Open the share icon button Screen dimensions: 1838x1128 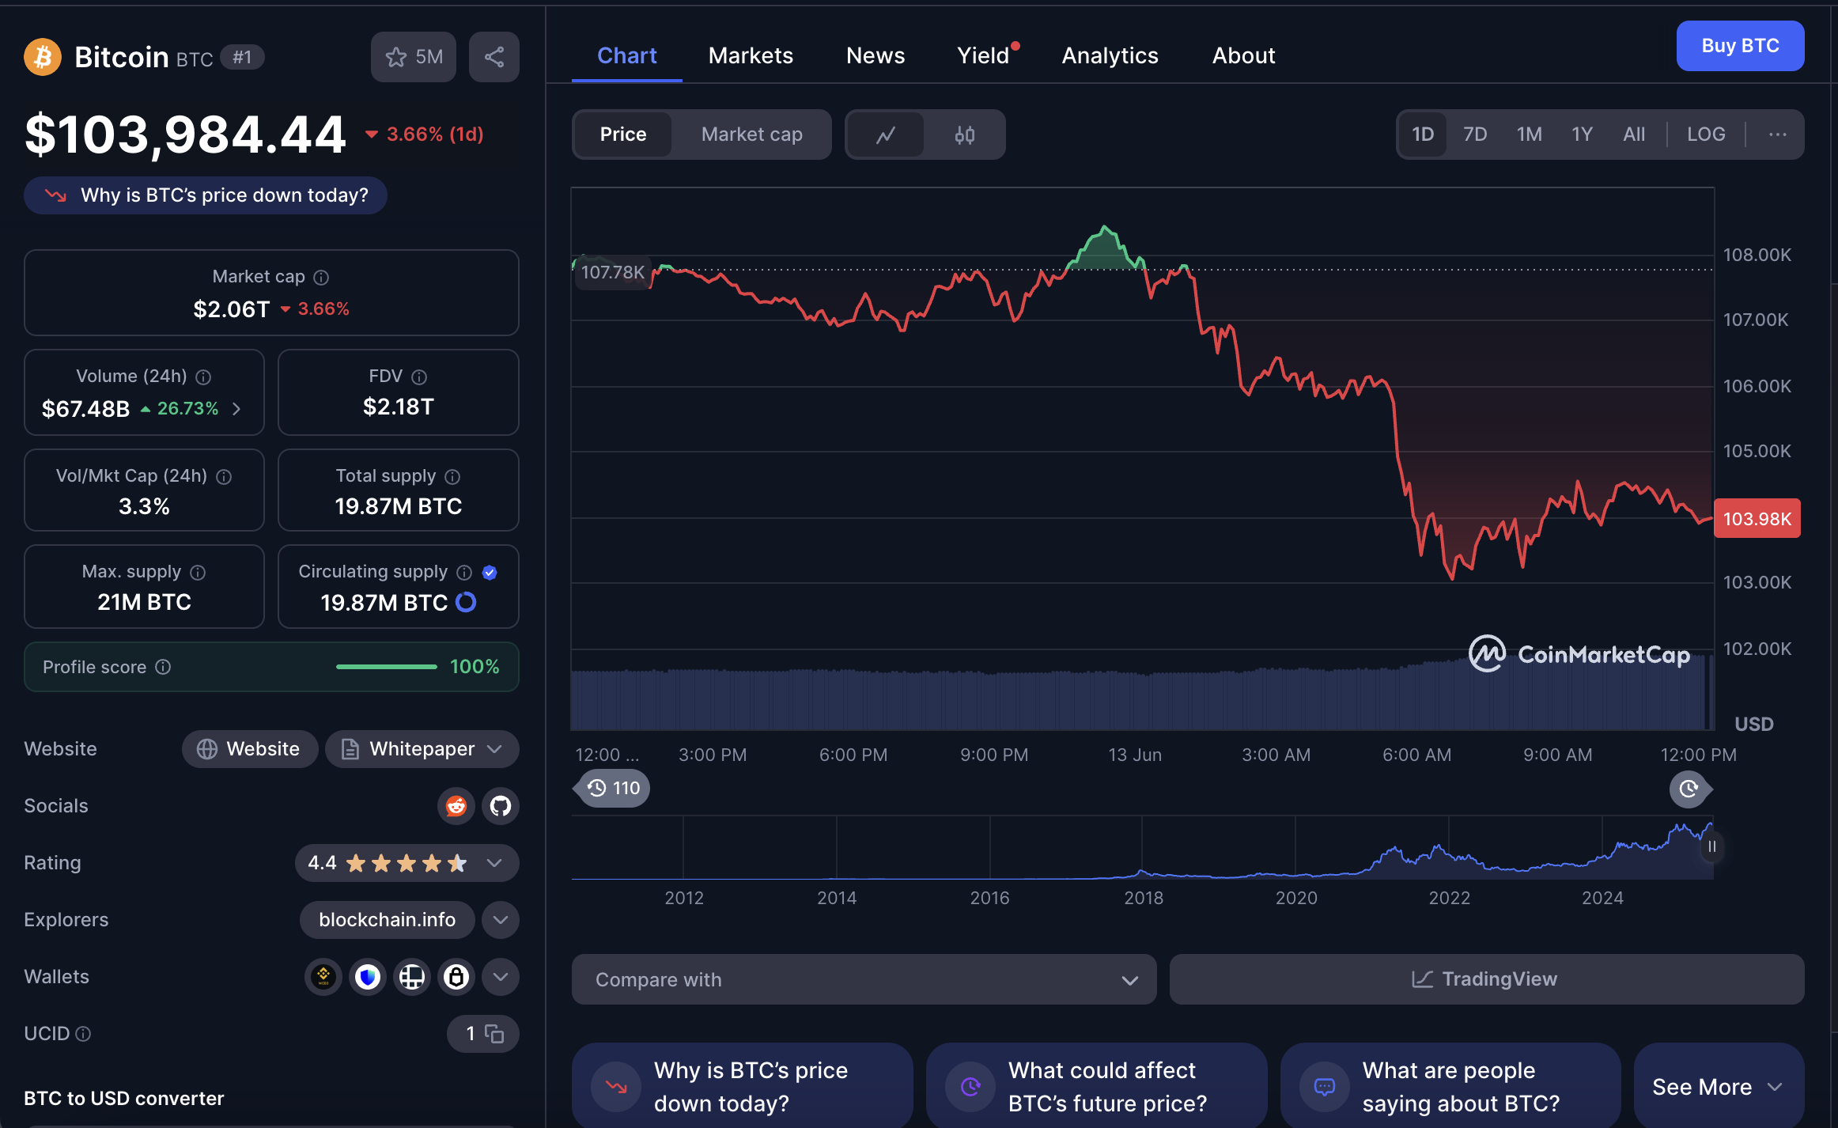[x=494, y=57]
